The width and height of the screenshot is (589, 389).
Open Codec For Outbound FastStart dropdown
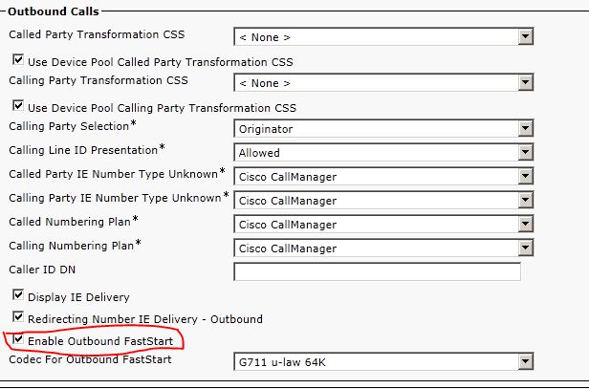pos(382,362)
